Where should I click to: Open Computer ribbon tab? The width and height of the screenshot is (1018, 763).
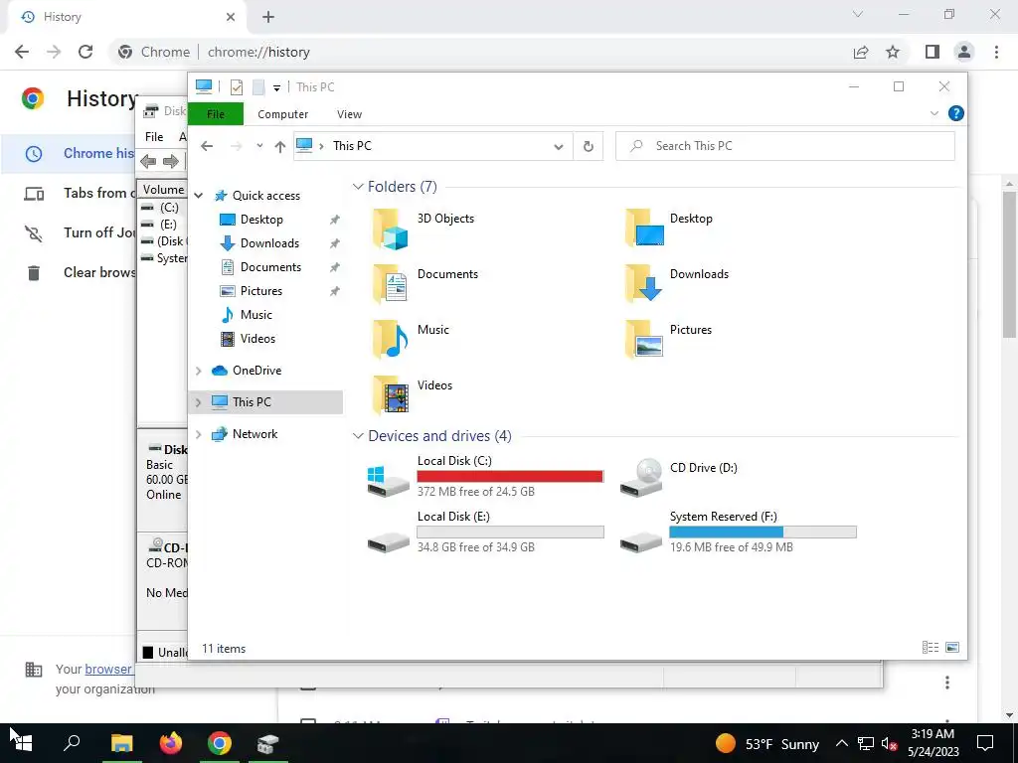[x=283, y=114]
